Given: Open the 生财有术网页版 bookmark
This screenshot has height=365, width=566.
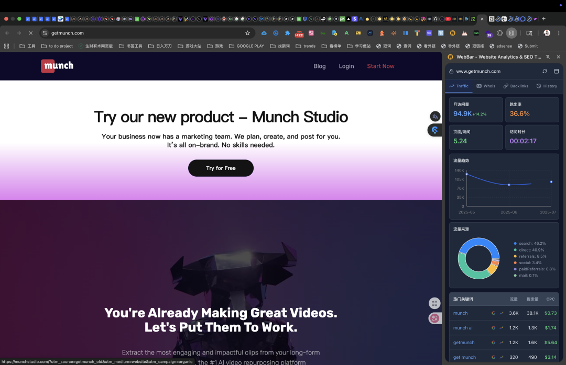Looking at the screenshot, I should click(x=96, y=46).
